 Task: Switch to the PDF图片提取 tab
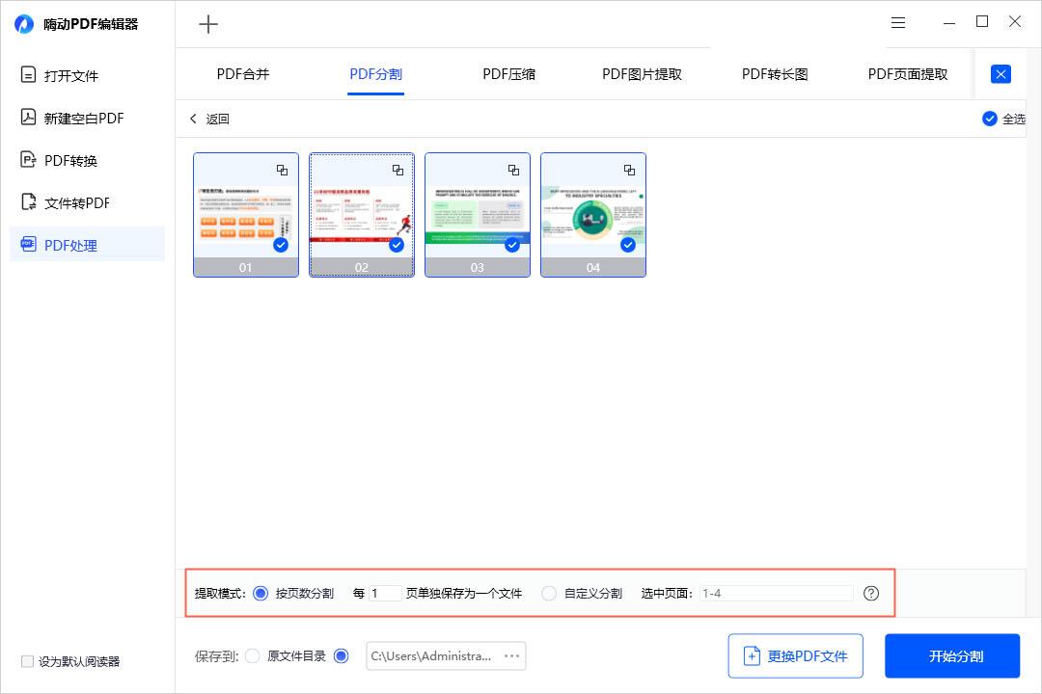point(642,73)
